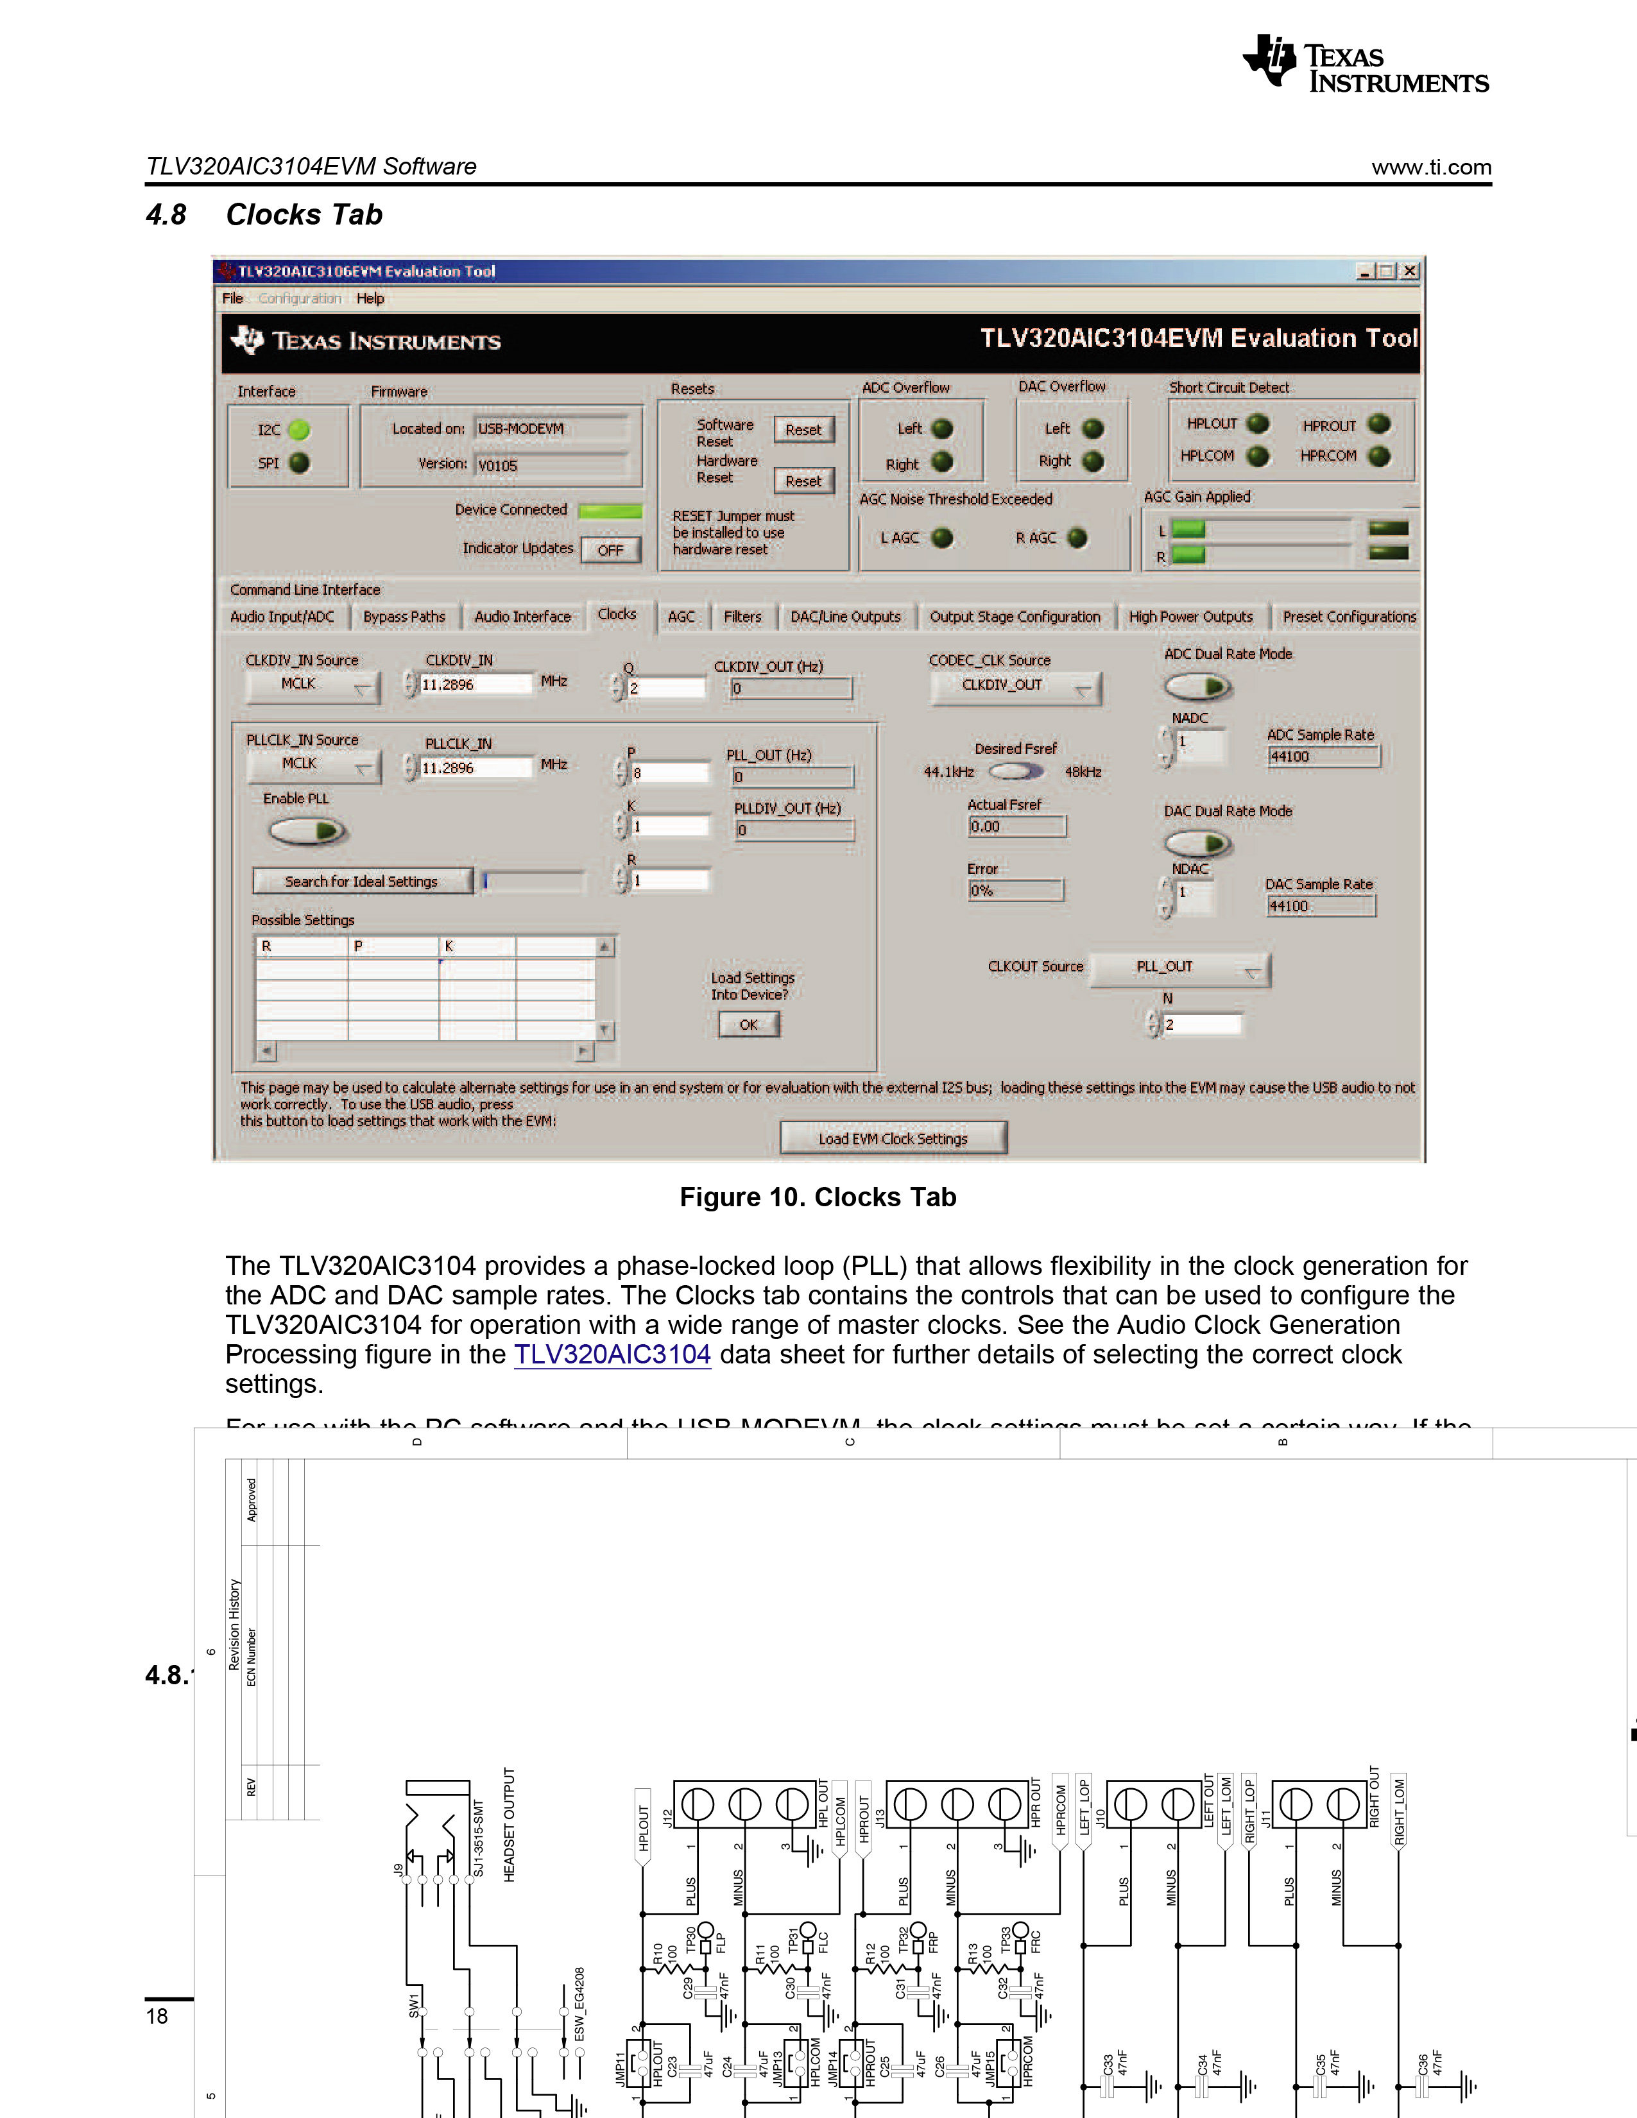This screenshot has width=1637, height=2118.
Task: Click the Firmware Version V0105 field
Action: (x=552, y=465)
